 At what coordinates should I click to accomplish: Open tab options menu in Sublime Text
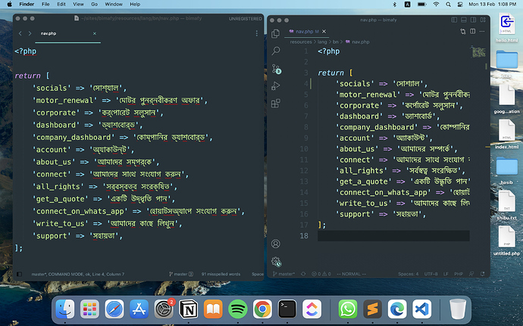[256, 33]
